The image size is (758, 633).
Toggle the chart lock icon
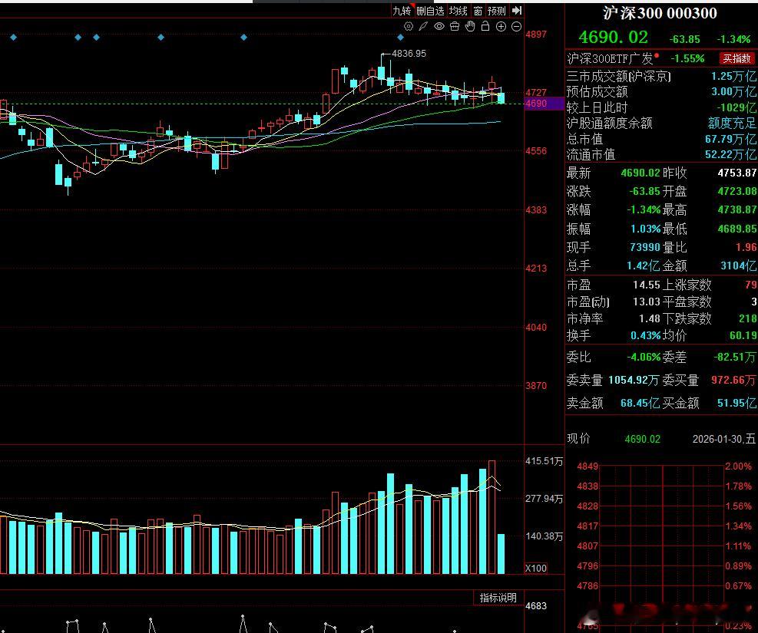coord(485,27)
